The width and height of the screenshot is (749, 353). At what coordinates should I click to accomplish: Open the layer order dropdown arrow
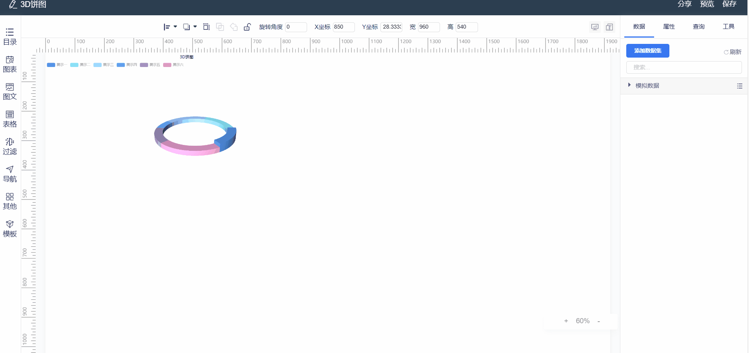195,27
